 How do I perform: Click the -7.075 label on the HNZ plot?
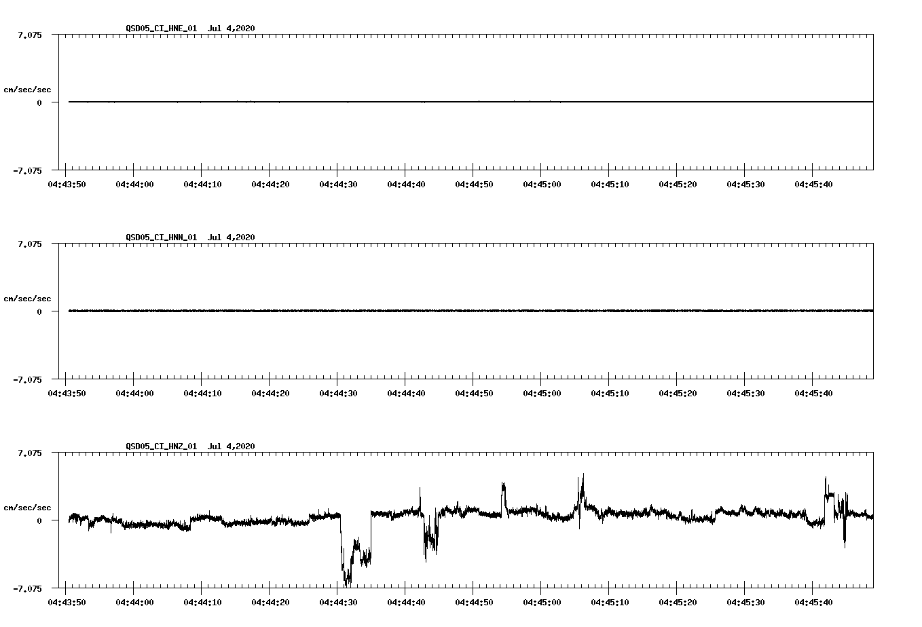tap(27, 588)
